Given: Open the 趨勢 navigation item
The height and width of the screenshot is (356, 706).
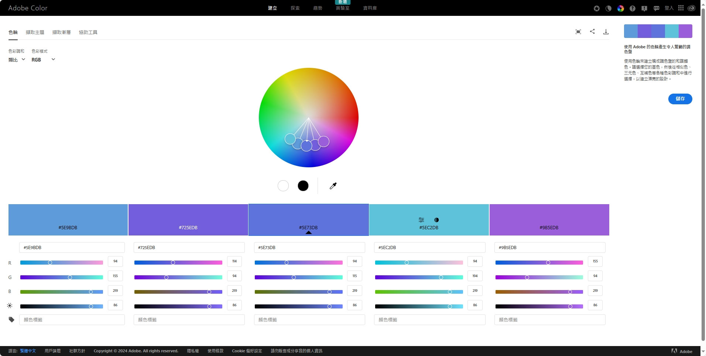Looking at the screenshot, I should (318, 8).
